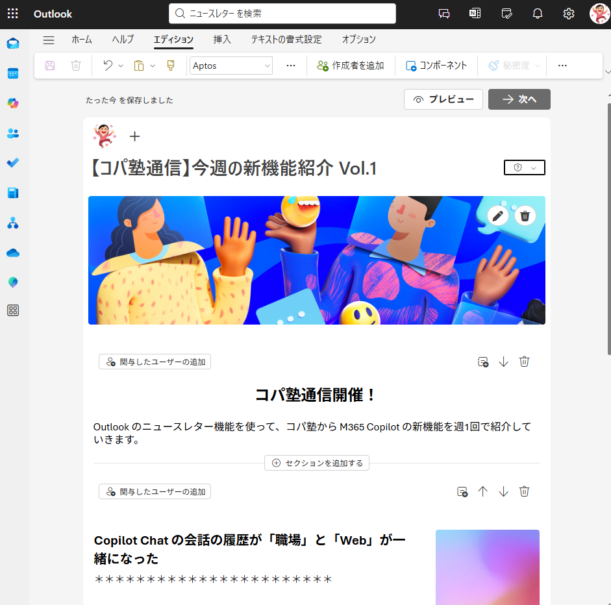Click the プレビュー button
The width and height of the screenshot is (611, 605).
(443, 99)
